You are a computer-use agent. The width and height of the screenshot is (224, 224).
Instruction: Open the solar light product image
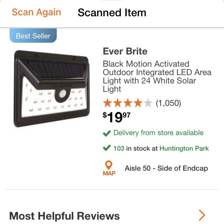pyautogui.click(x=52, y=89)
